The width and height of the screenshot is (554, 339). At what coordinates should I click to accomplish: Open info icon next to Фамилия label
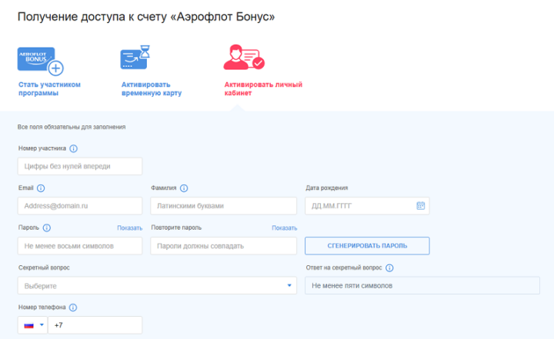tap(184, 188)
